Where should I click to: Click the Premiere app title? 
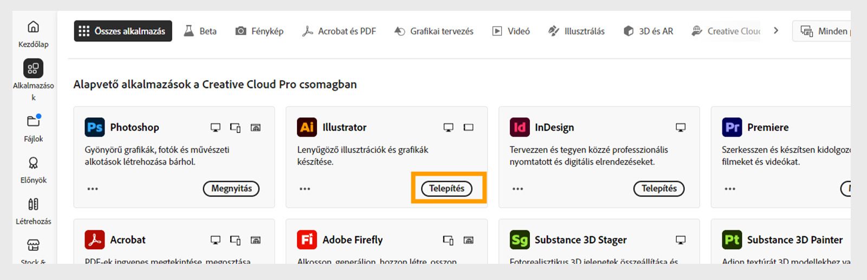768,128
